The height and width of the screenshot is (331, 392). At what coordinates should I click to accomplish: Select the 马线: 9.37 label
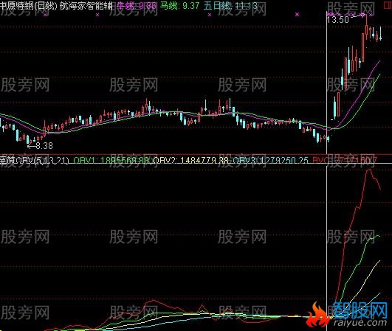click(x=179, y=5)
